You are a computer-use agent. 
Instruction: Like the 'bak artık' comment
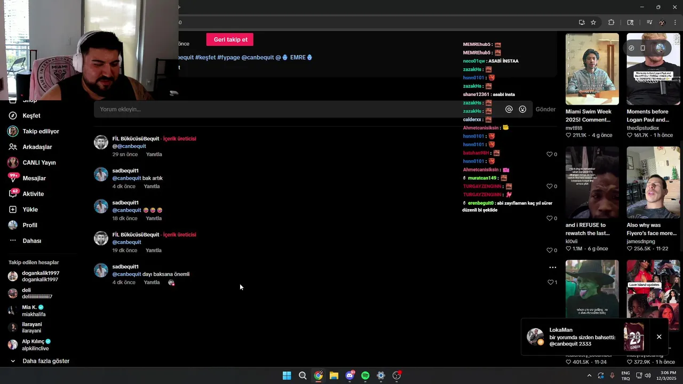[x=550, y=187]
